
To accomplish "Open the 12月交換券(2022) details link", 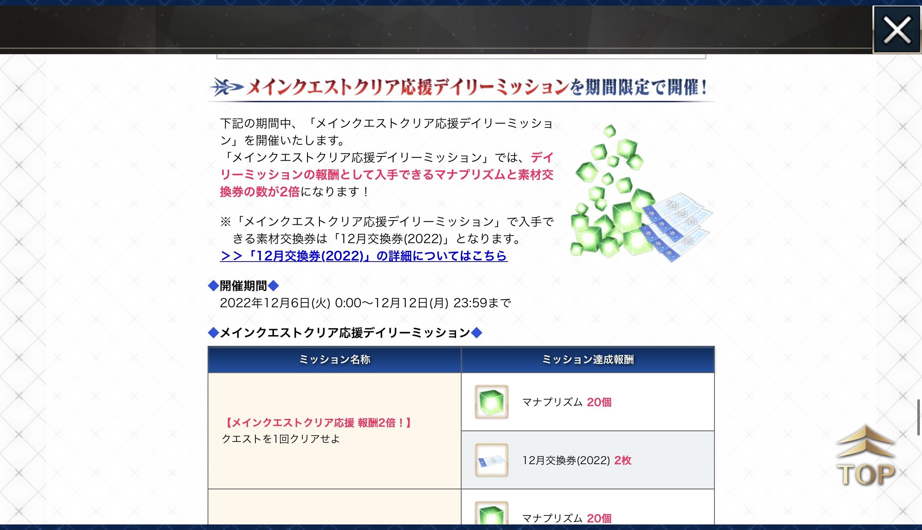I will point(363,256).
